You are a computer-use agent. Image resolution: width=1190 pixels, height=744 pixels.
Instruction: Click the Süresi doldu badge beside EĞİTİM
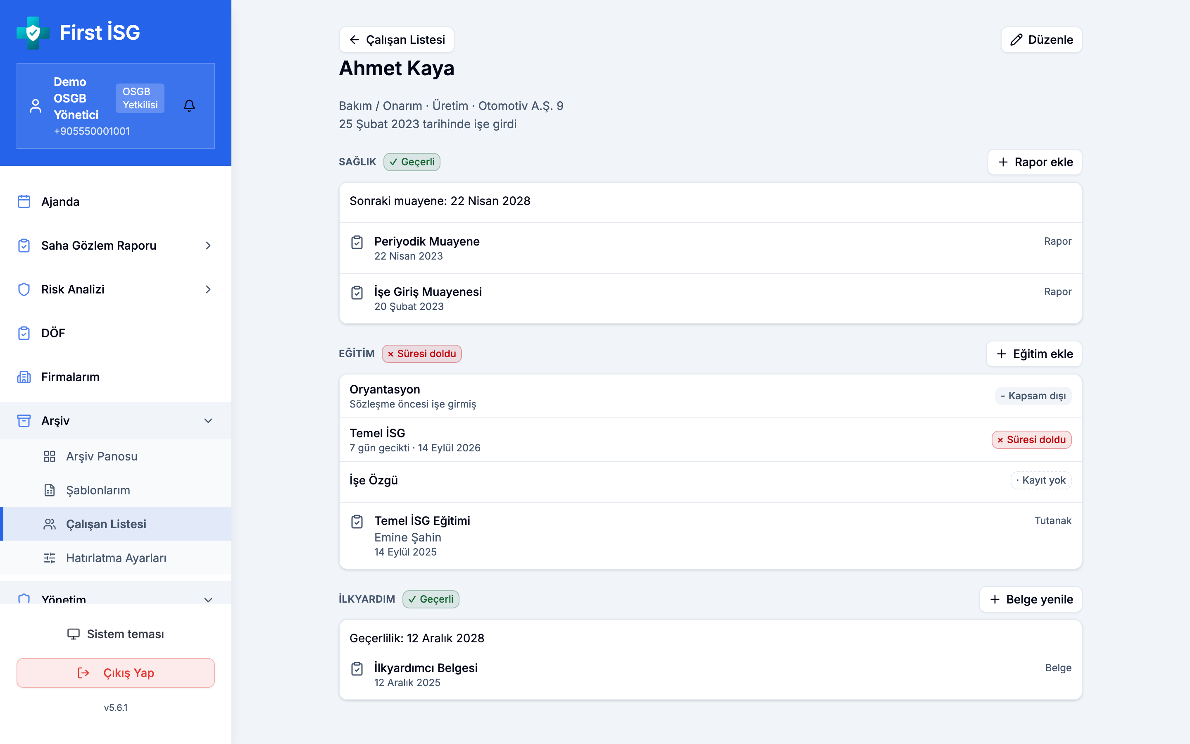click(x=422, y=354)
